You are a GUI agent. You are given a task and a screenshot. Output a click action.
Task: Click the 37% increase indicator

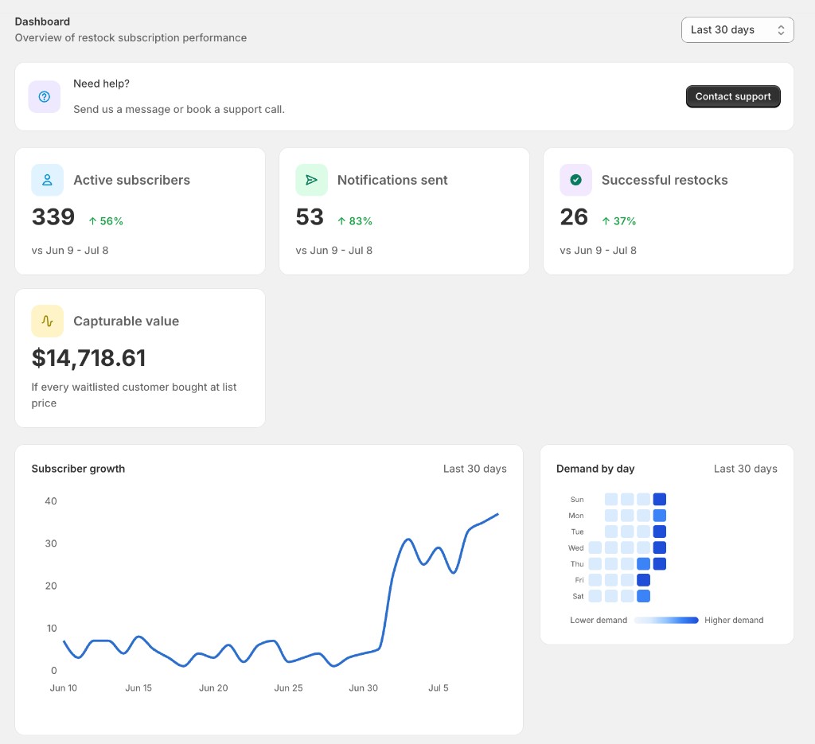pyautogui.click(x=618, y=221)
